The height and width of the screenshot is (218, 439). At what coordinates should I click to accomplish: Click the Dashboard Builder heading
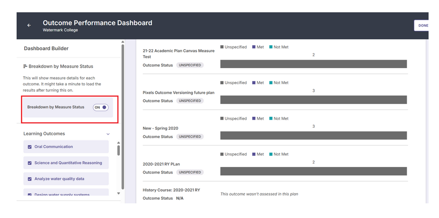46,49
